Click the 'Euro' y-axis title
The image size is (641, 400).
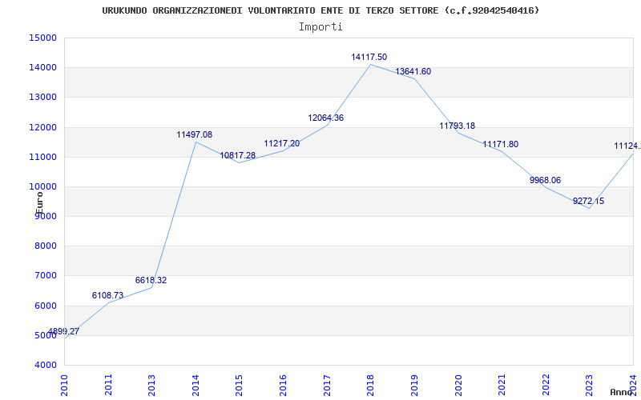(x=39, y=203)
